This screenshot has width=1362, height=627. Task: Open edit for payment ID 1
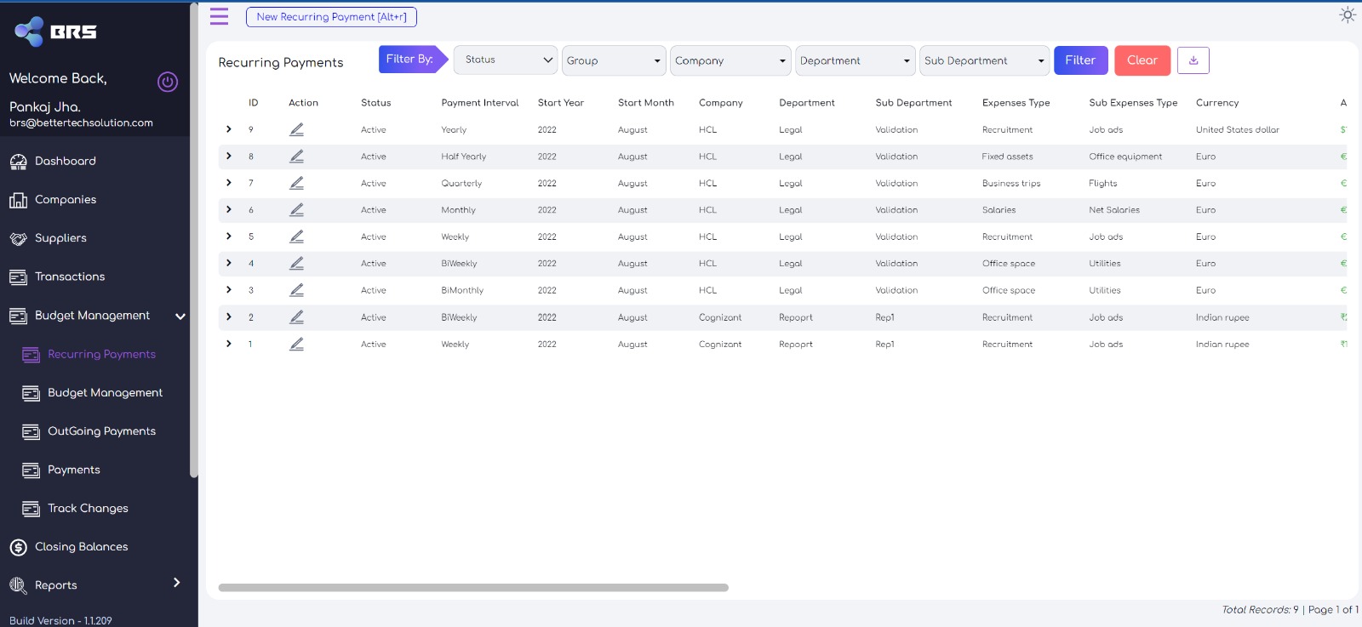[296, 345]
